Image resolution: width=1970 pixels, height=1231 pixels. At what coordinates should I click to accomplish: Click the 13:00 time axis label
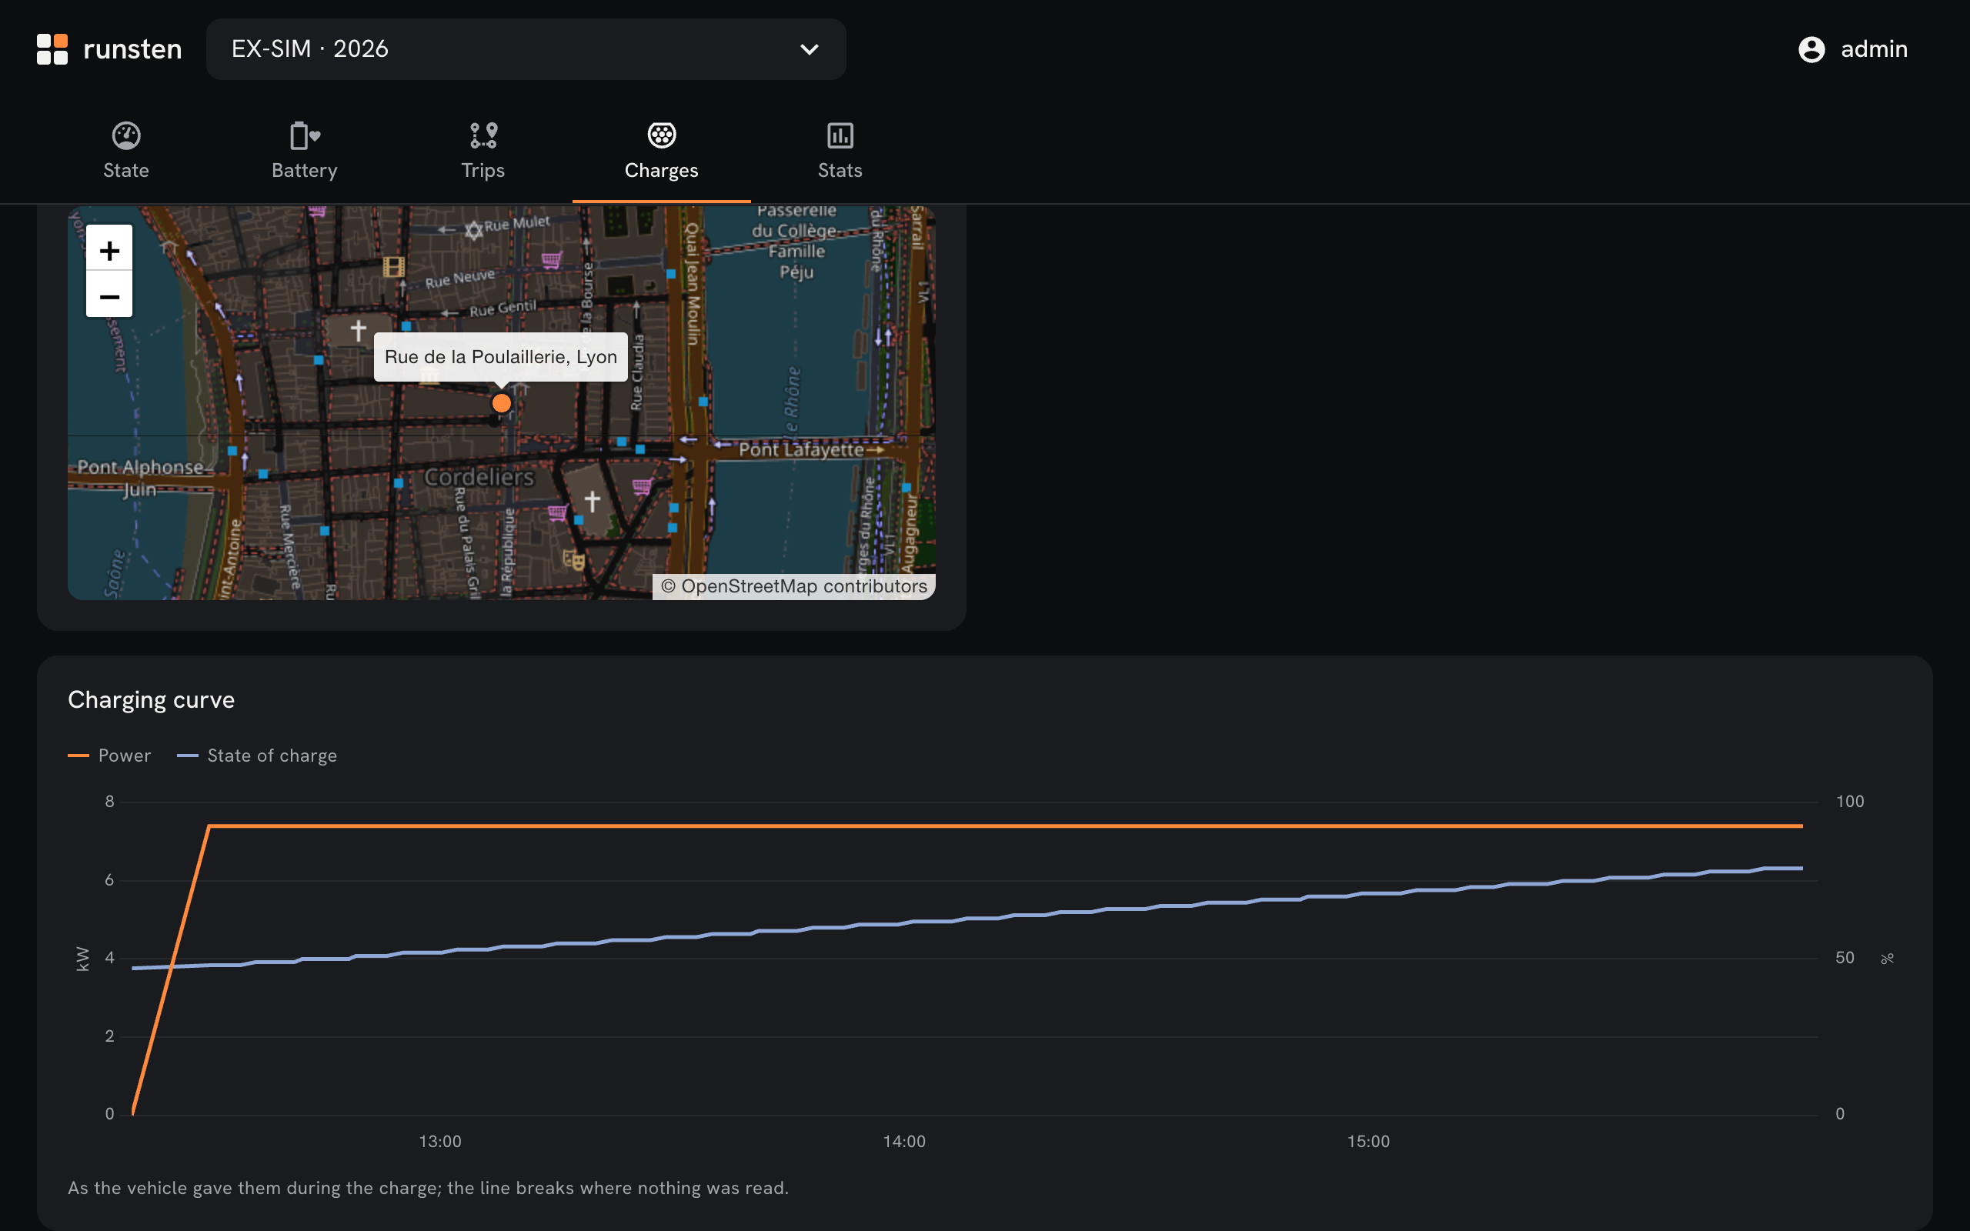tap(440, 1142)
